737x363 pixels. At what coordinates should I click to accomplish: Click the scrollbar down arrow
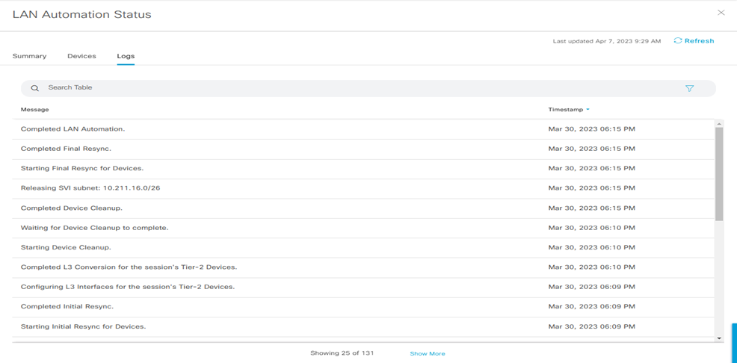point(719,338)
